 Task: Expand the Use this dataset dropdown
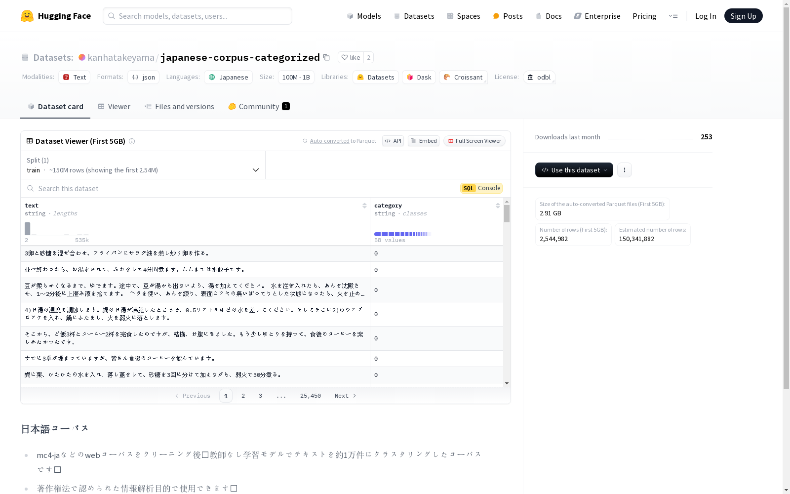pyautogui.click(x=574, y=170)
